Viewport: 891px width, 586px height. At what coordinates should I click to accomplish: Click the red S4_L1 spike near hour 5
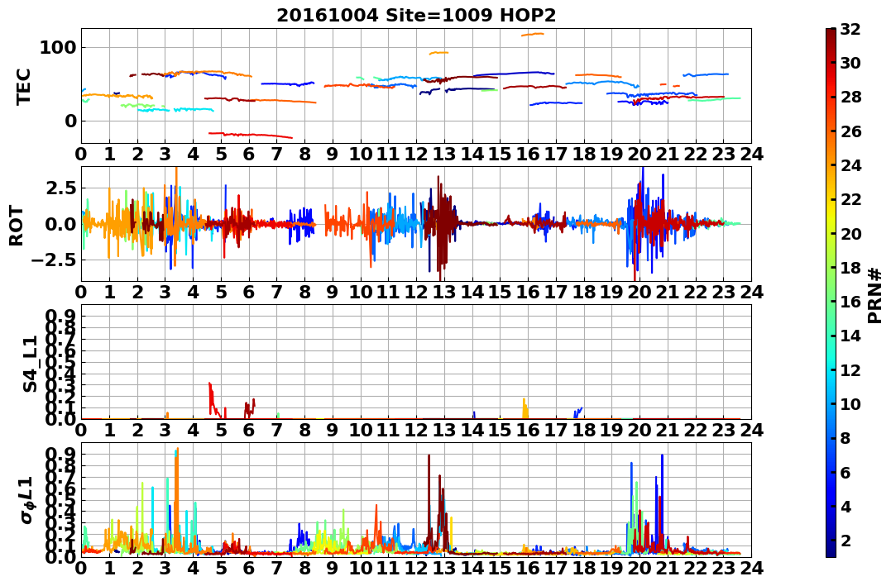pos(212,398)
